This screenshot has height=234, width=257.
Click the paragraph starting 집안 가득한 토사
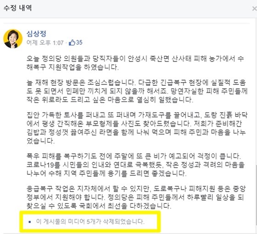click(x=137, y=128)
